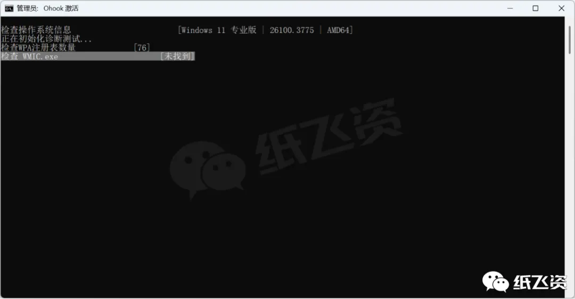The width and height of the screenshot is (575, 299).
Task: Click the AMD64 architecture text
Action: pos(338,30)
